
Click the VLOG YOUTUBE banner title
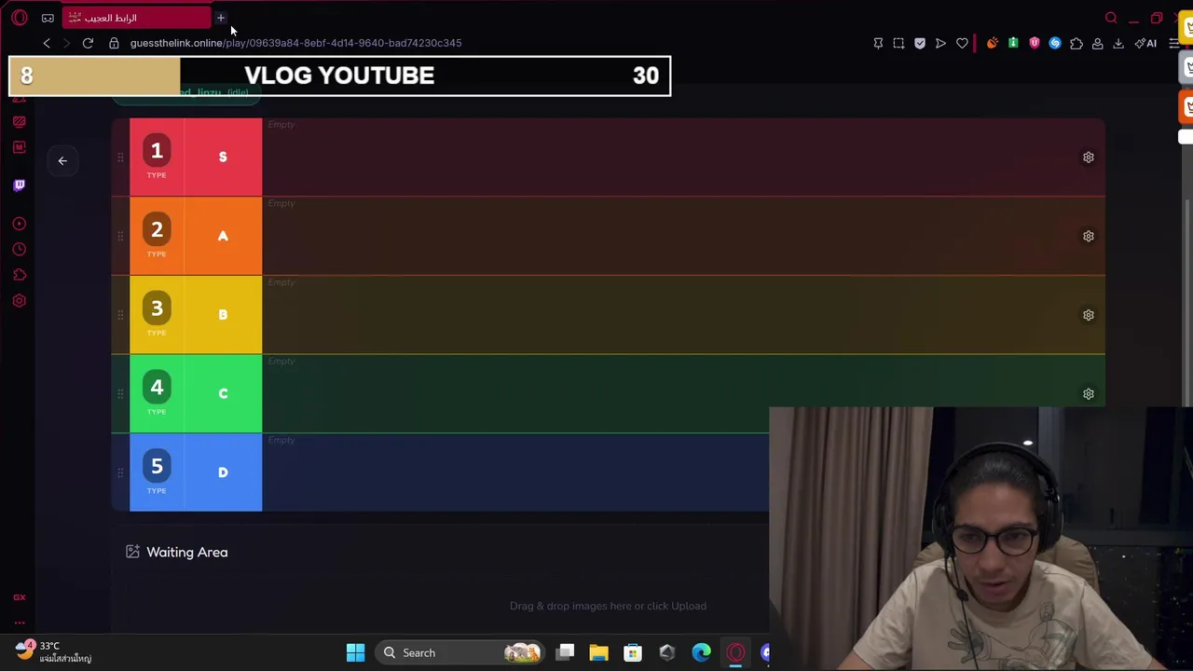tap(339, 75)
